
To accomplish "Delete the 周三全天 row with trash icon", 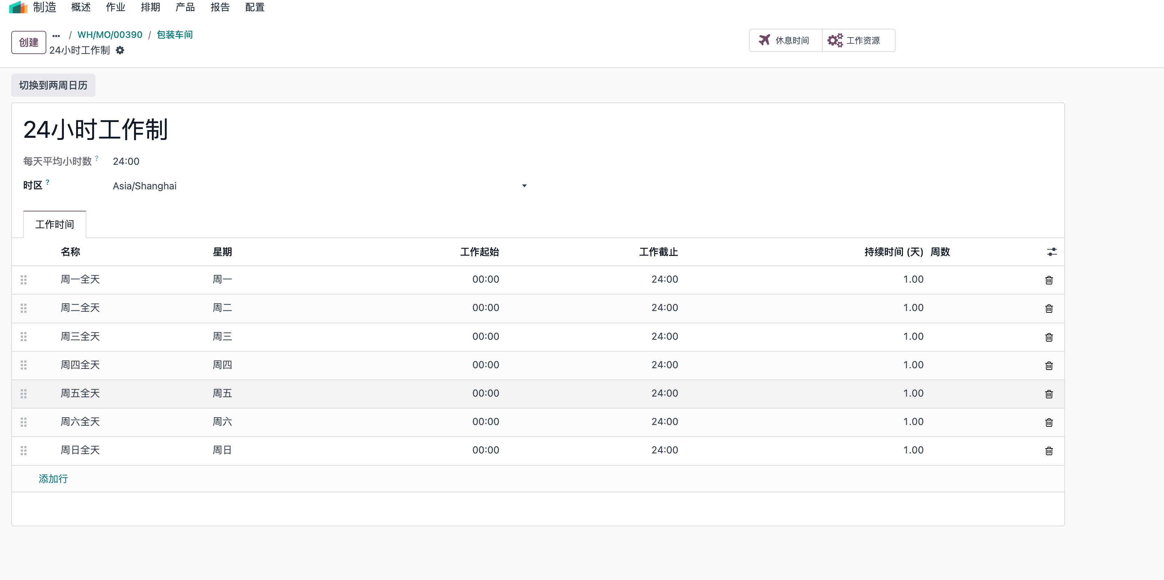I will tap(1049, 337).
